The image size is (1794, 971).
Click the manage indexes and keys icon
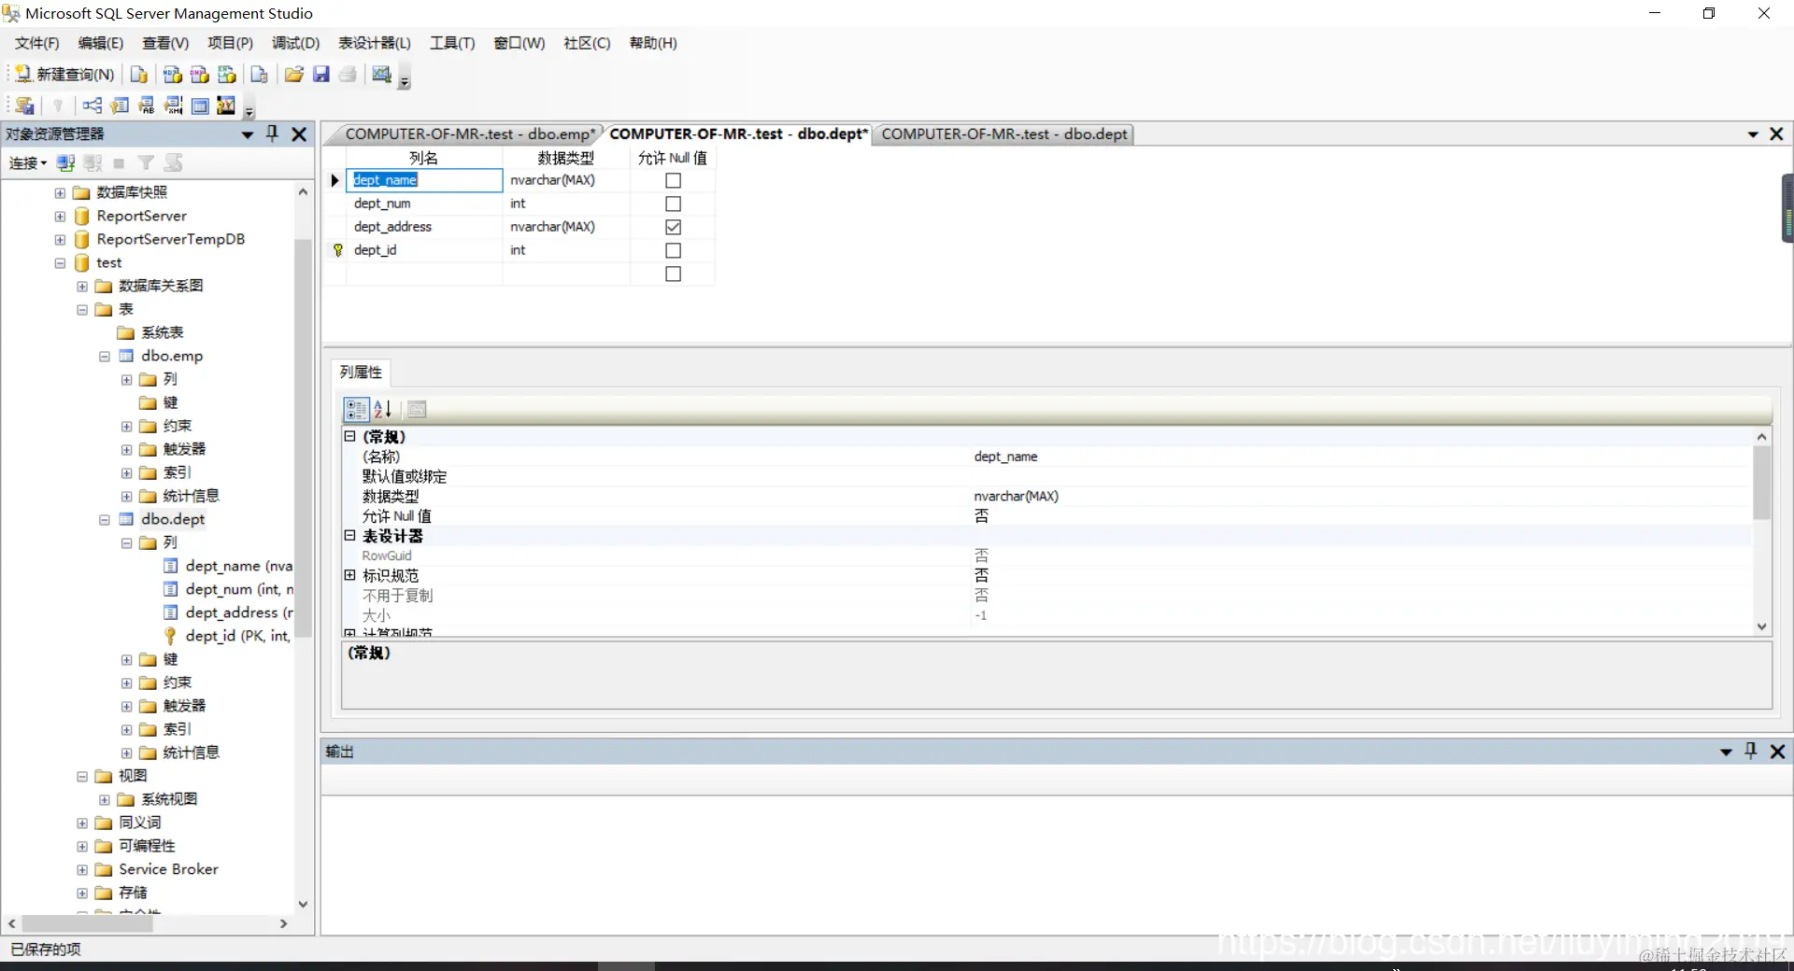click(120, 106)
